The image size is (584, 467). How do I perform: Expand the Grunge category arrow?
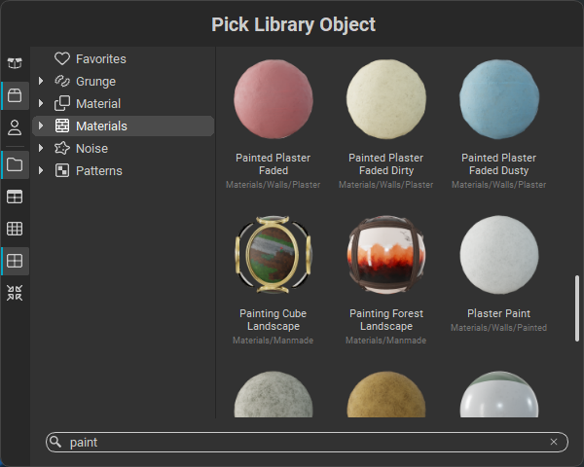coord(41,81)
